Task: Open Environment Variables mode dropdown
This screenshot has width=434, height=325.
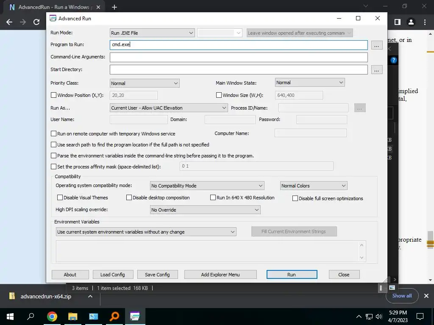Action: coord(146,232)
